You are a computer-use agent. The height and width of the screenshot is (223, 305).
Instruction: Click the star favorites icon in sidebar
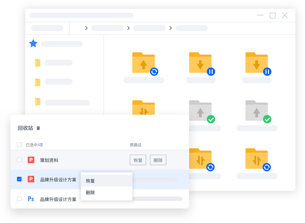[33, 44]
